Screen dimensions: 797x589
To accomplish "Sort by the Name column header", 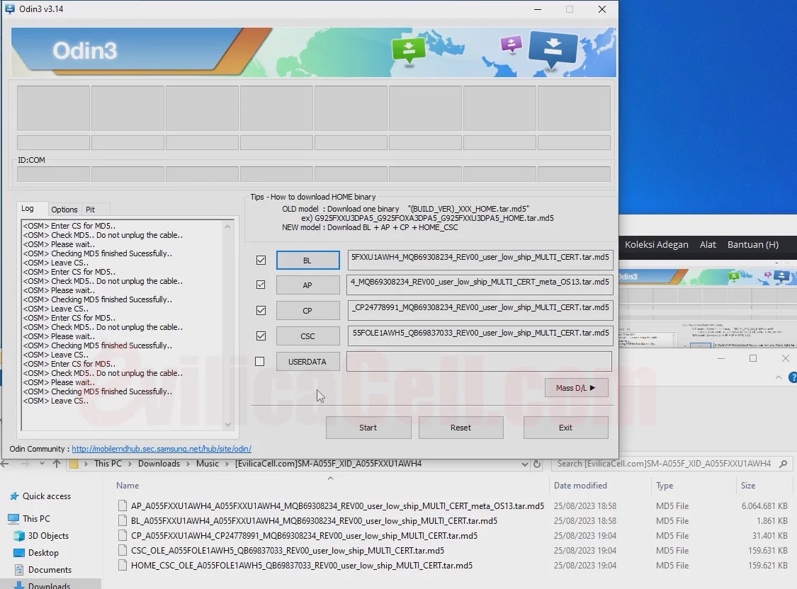I will (128, 486).
